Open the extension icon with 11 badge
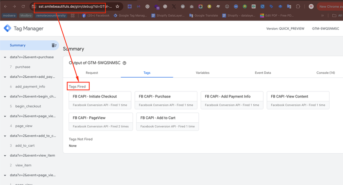Screen dimensions: 343x185 (157, 7)
